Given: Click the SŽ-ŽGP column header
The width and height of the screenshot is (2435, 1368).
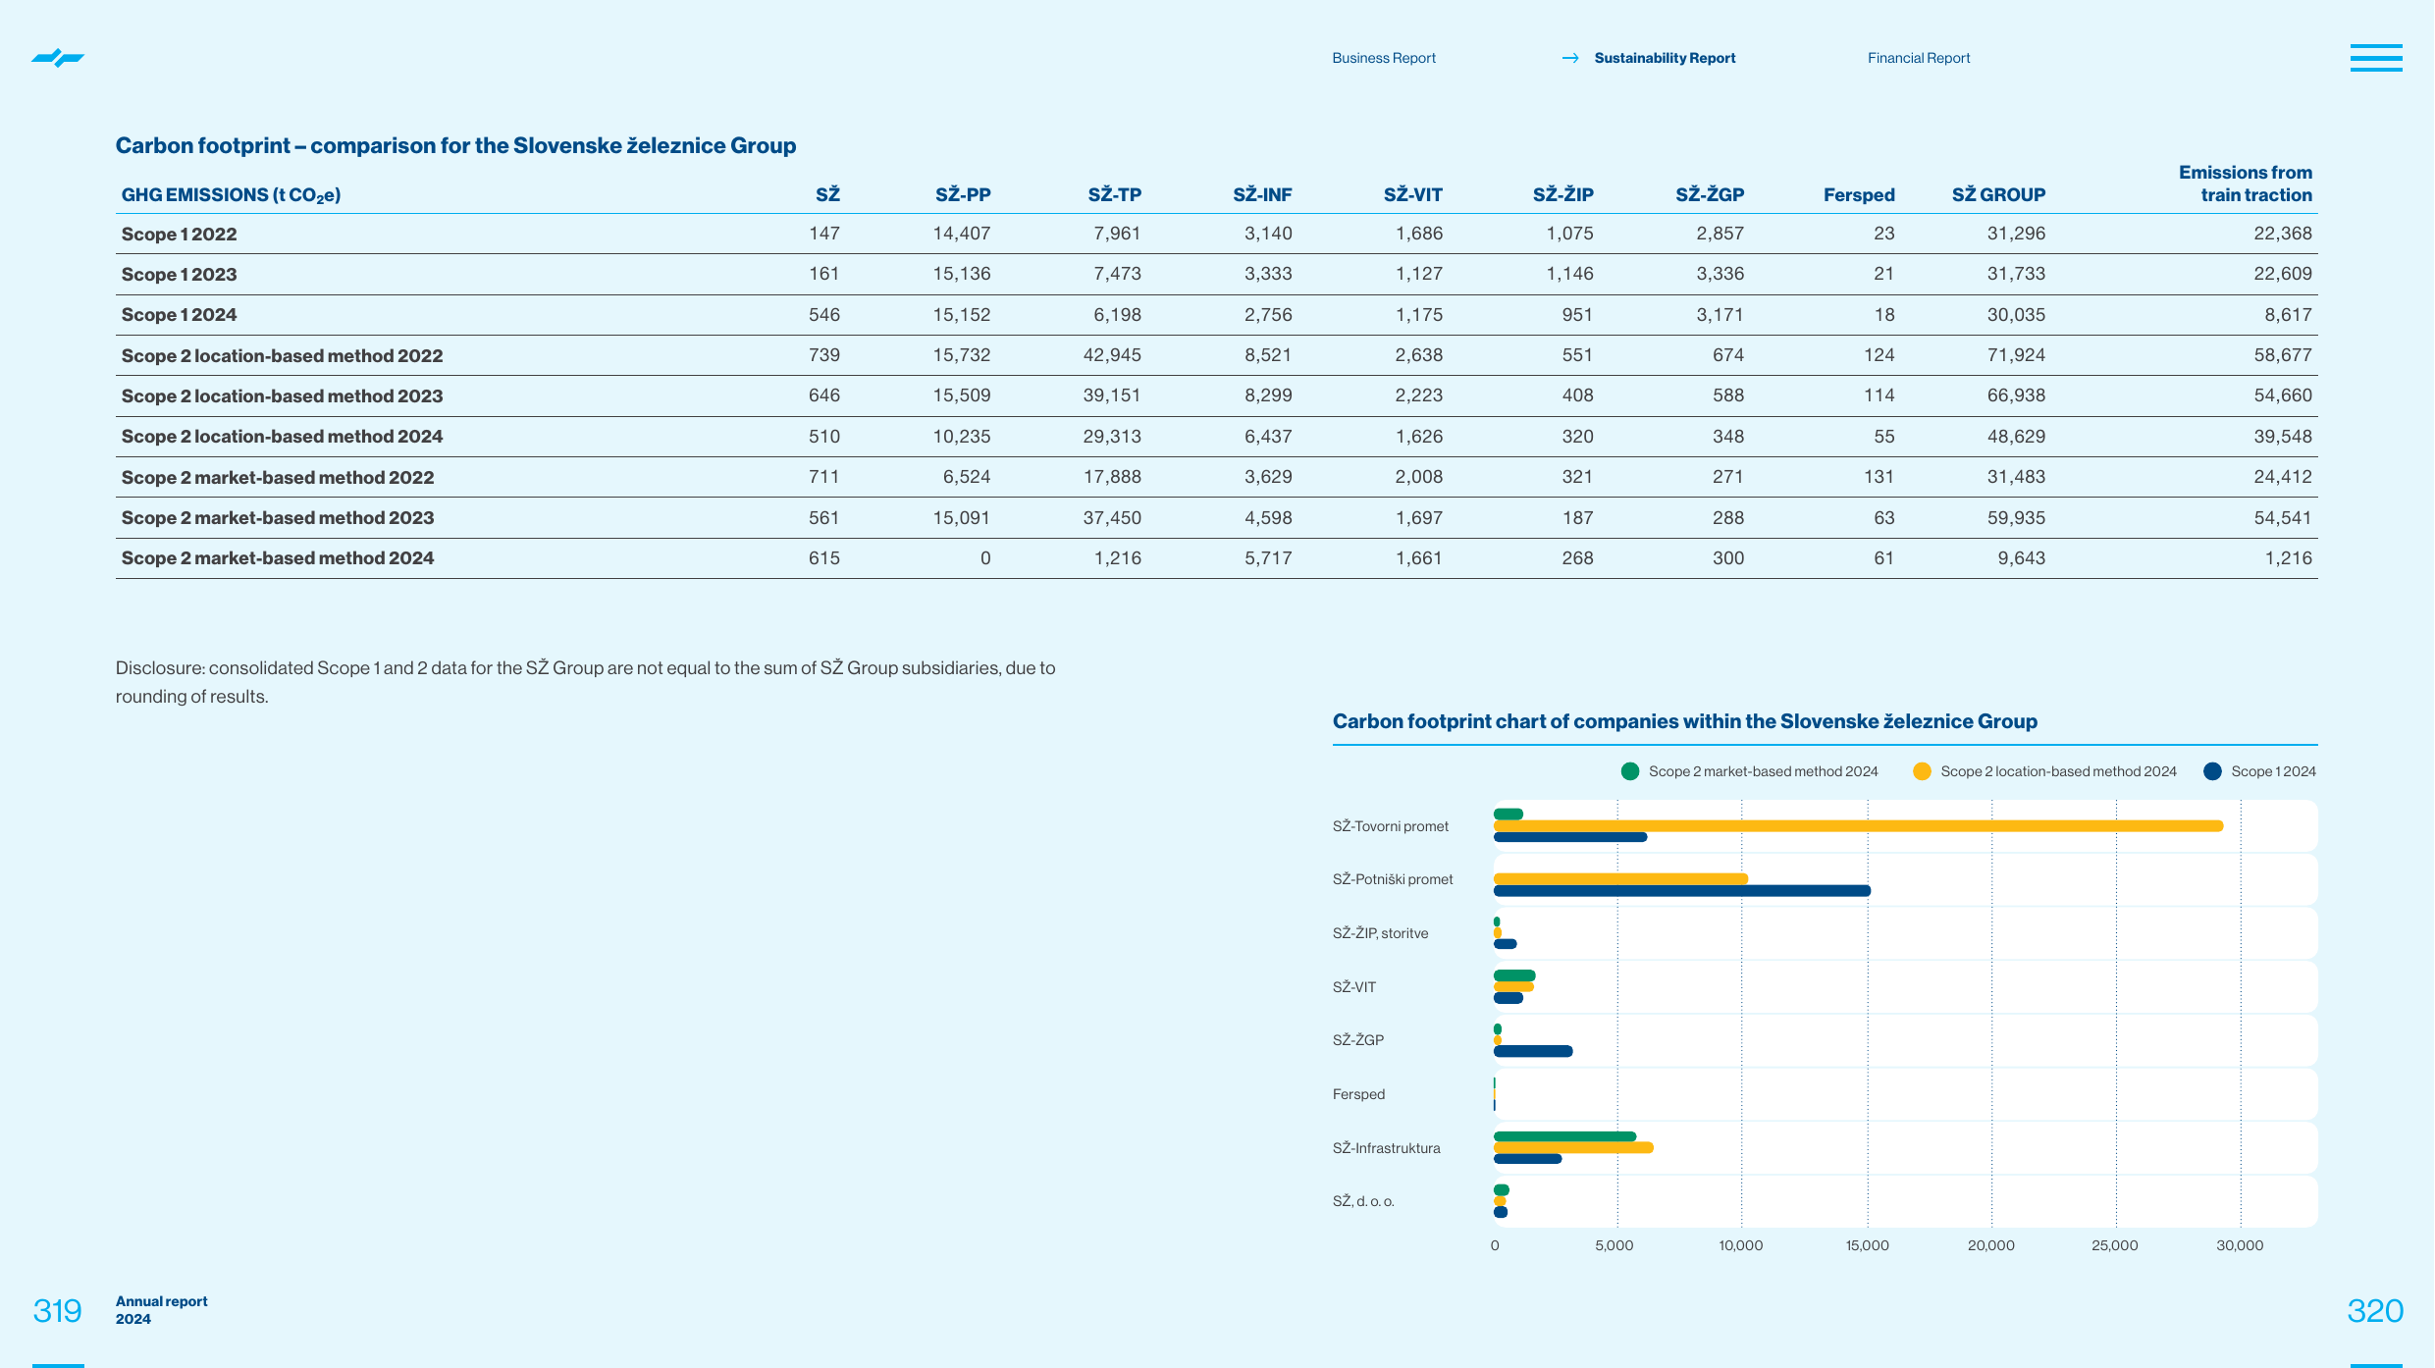Looking at the screenshot, I should 1710,194.
